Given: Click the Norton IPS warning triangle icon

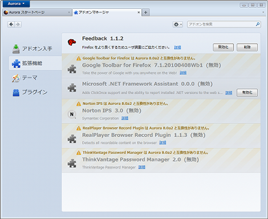Looking at the screenshot, I should click(x=79, y=104).
